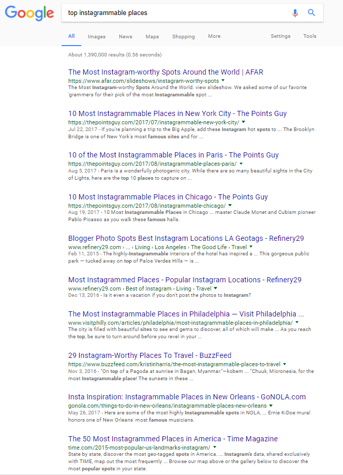Select the All tab
The image size is (343, 475).
point(71,36)
